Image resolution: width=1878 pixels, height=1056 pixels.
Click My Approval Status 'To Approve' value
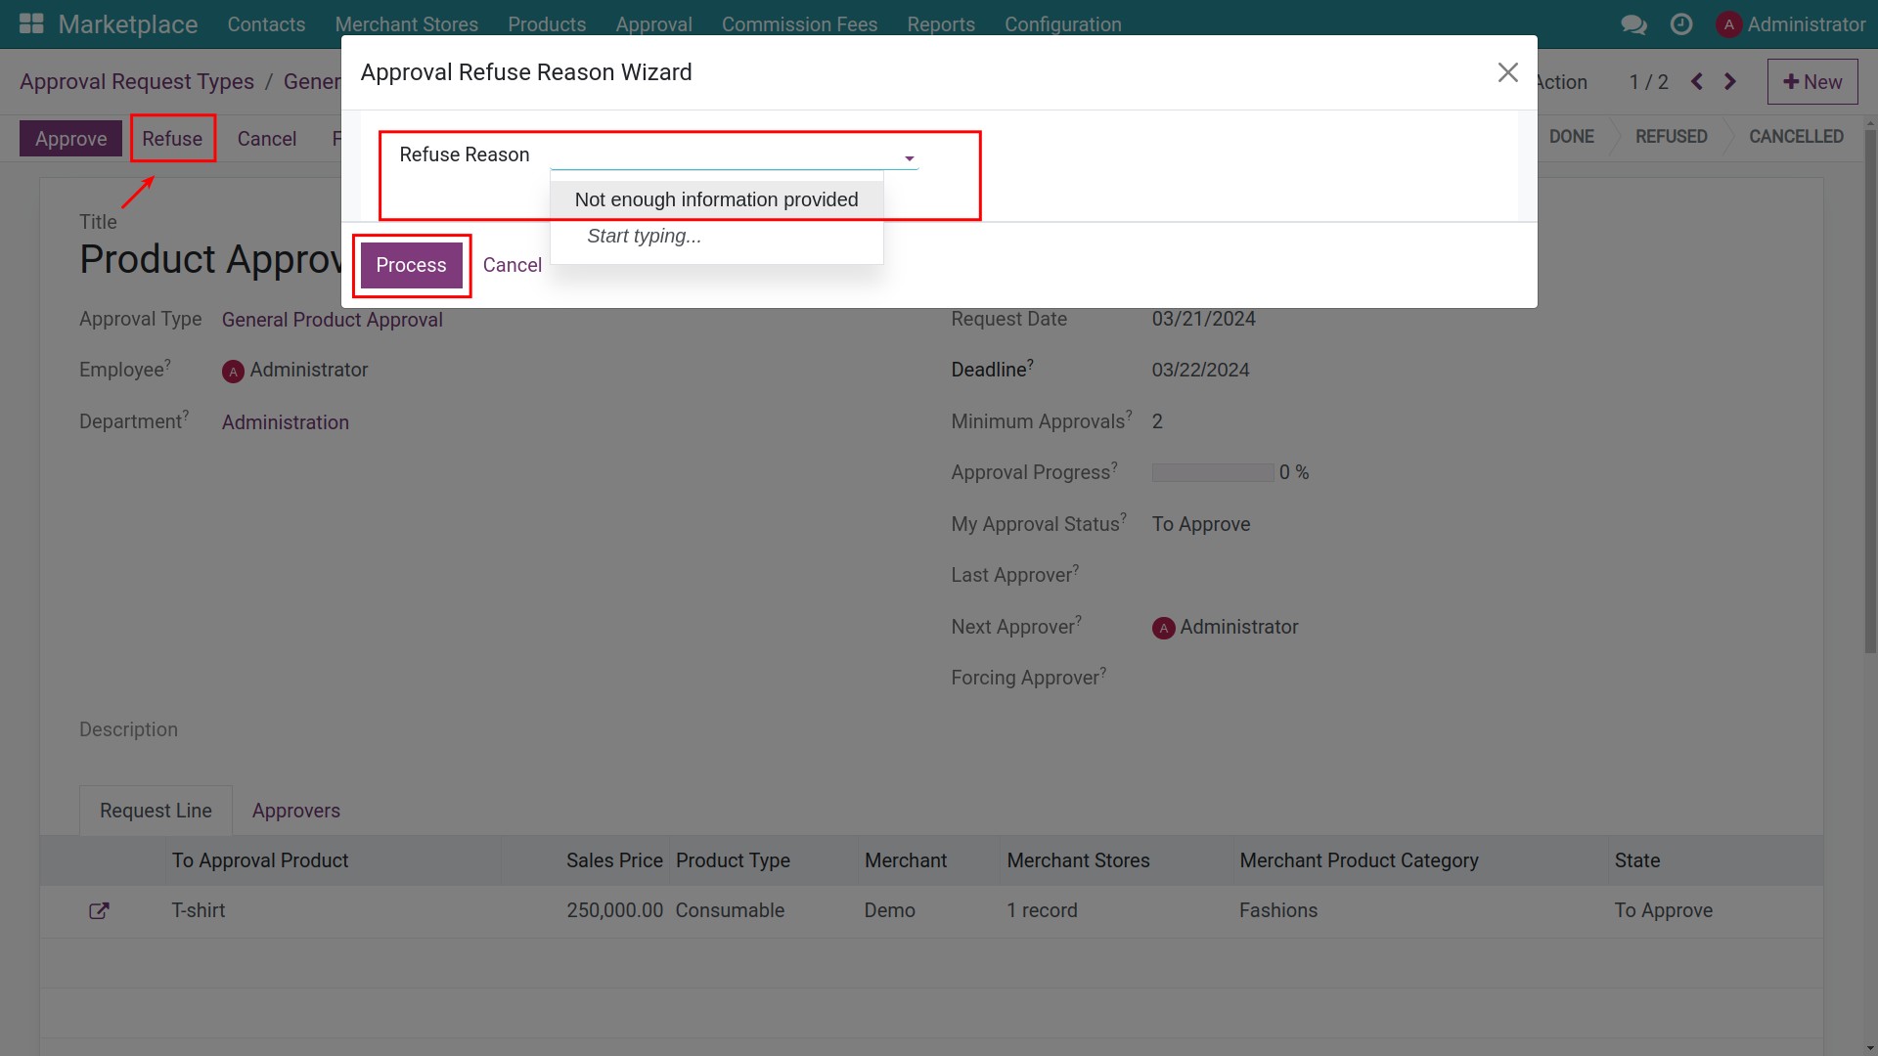click(x=1200, y=524)
